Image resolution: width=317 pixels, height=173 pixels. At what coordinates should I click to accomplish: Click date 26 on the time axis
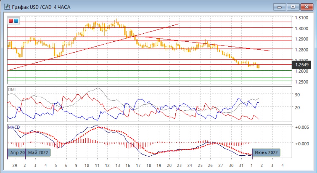pyautogui.click(x=210, y=165)
